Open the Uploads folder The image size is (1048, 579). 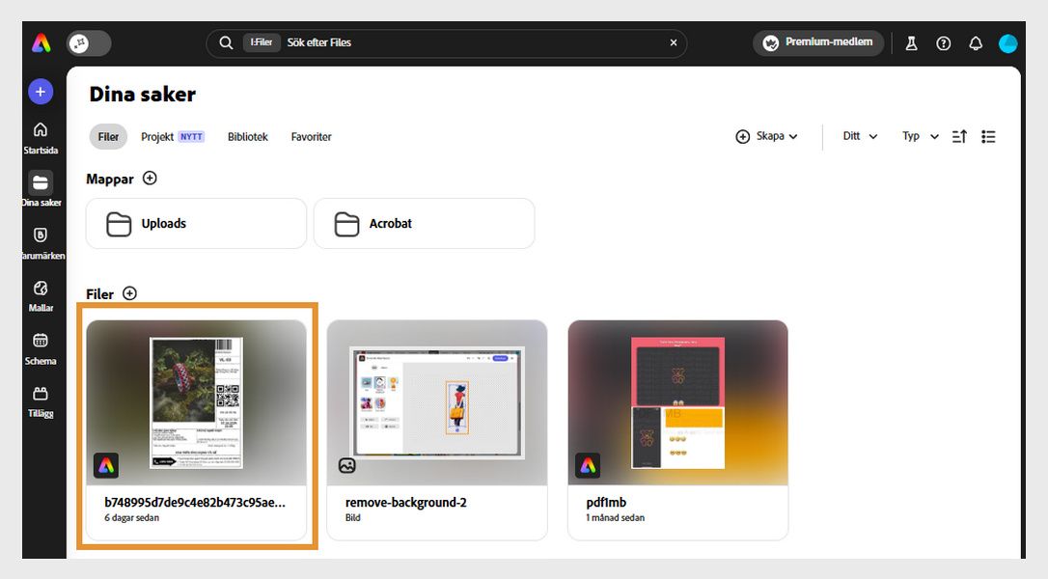tap(196, 223)
